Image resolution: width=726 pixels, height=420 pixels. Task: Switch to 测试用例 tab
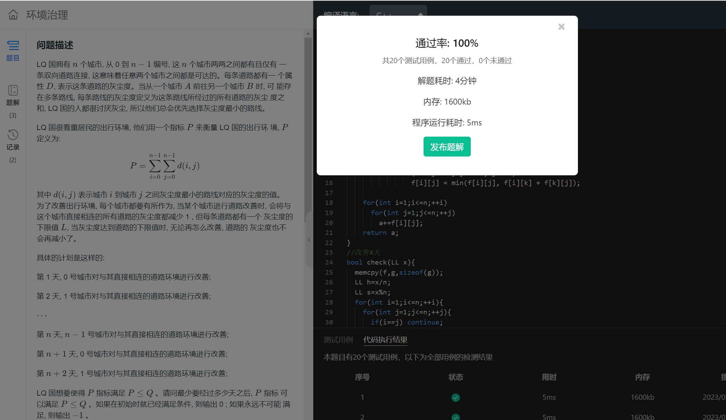point(338,340)
